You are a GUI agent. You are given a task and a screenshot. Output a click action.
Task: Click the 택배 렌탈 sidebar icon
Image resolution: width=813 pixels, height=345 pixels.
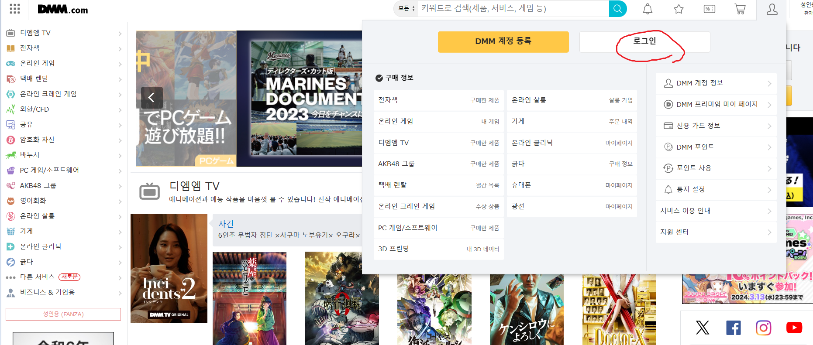click(10, 79)
